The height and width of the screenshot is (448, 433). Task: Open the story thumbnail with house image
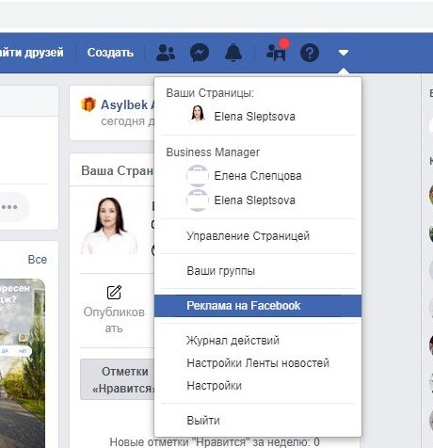23,363
